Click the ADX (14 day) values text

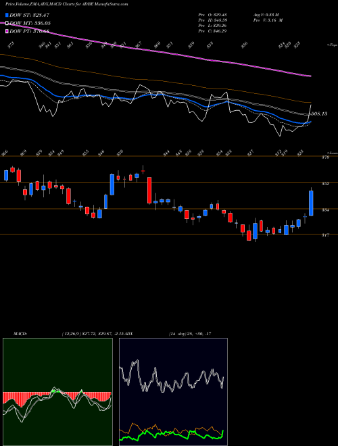(190, 334)
